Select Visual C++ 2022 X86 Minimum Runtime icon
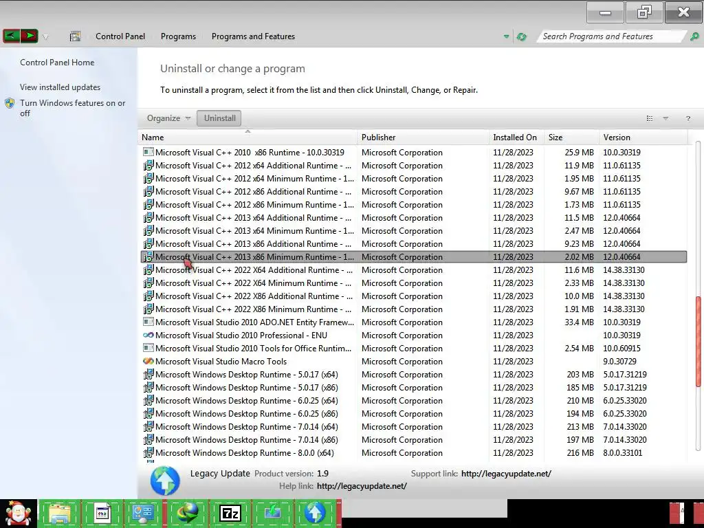The width and height of the screenshot is (704, 528). (148, 309)
